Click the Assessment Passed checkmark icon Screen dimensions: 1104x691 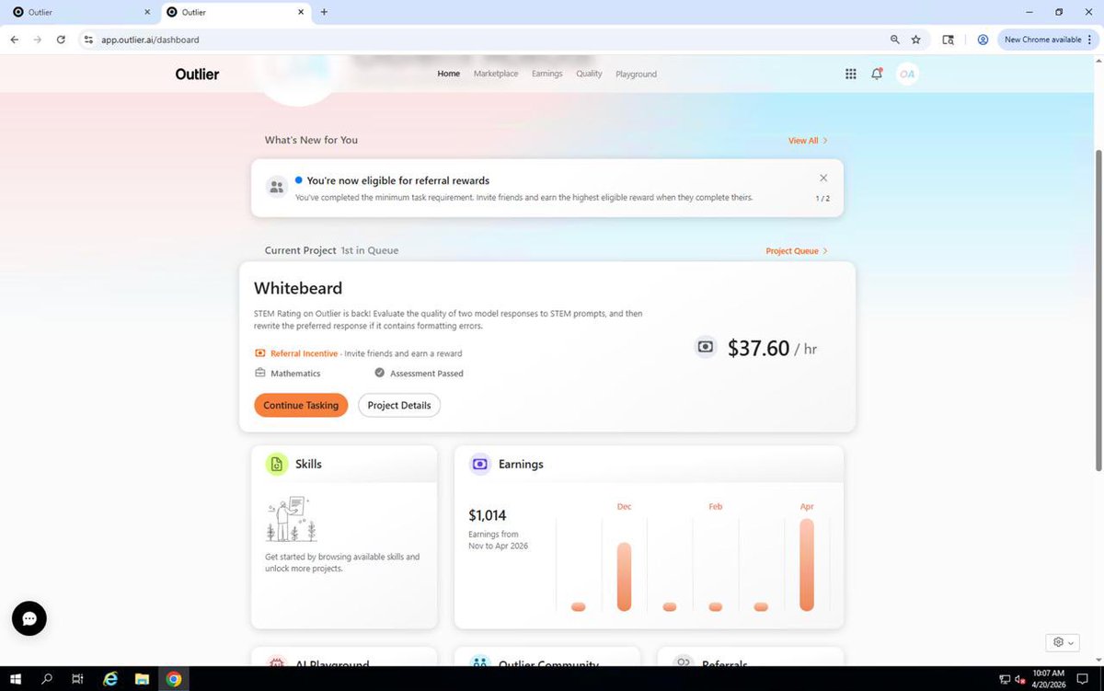click(x=380, y=373)
